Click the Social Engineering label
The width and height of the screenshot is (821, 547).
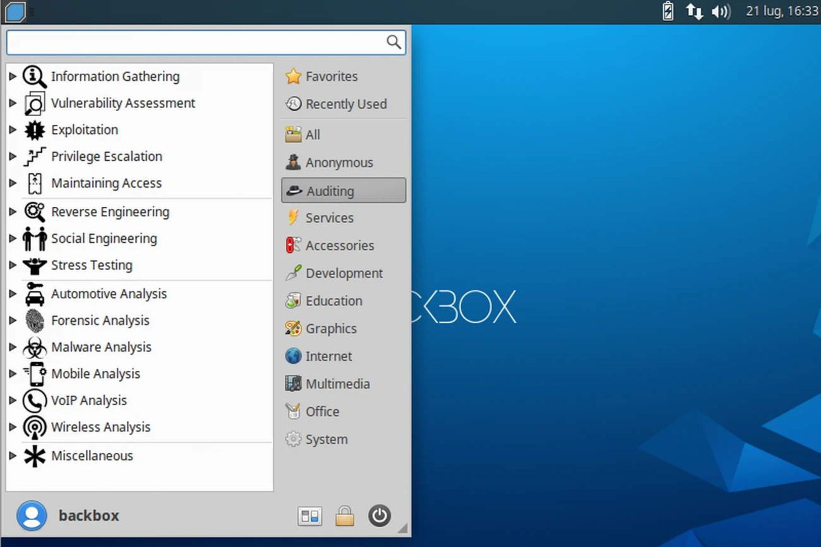[x=104, y=238]
